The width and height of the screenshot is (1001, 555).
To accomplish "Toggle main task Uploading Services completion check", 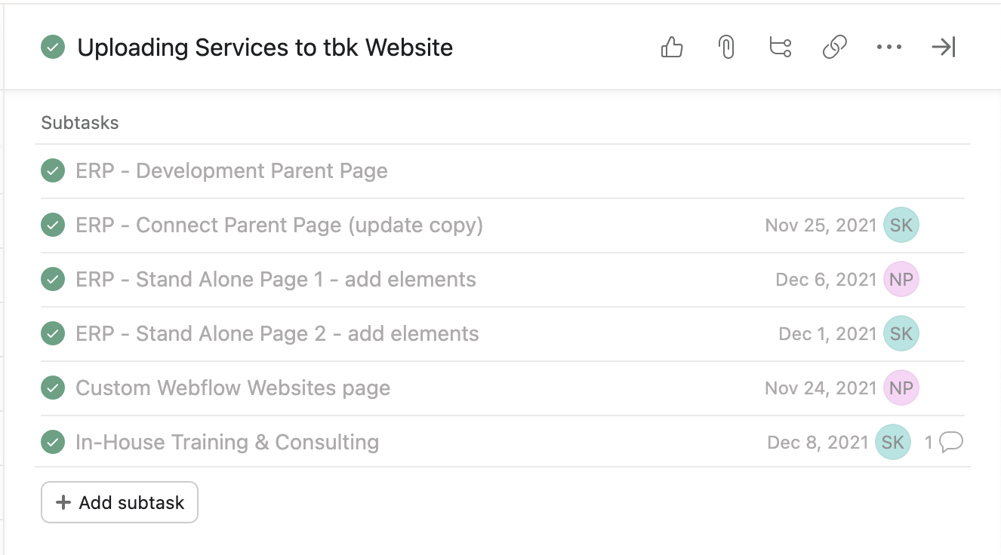I will [x=53, y=48].
